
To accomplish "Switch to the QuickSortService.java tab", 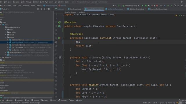I will [135, 9].
